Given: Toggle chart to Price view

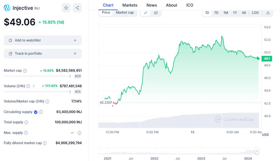Looking at the screenshot, I should click(x=106, y=13).
